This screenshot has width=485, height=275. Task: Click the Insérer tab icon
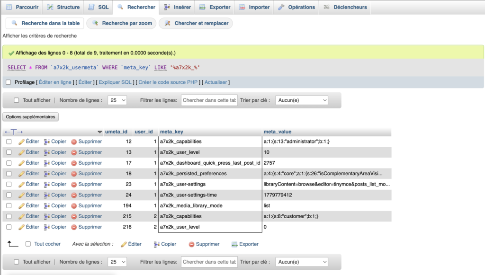pyautogui.click(x=167, y=7)
